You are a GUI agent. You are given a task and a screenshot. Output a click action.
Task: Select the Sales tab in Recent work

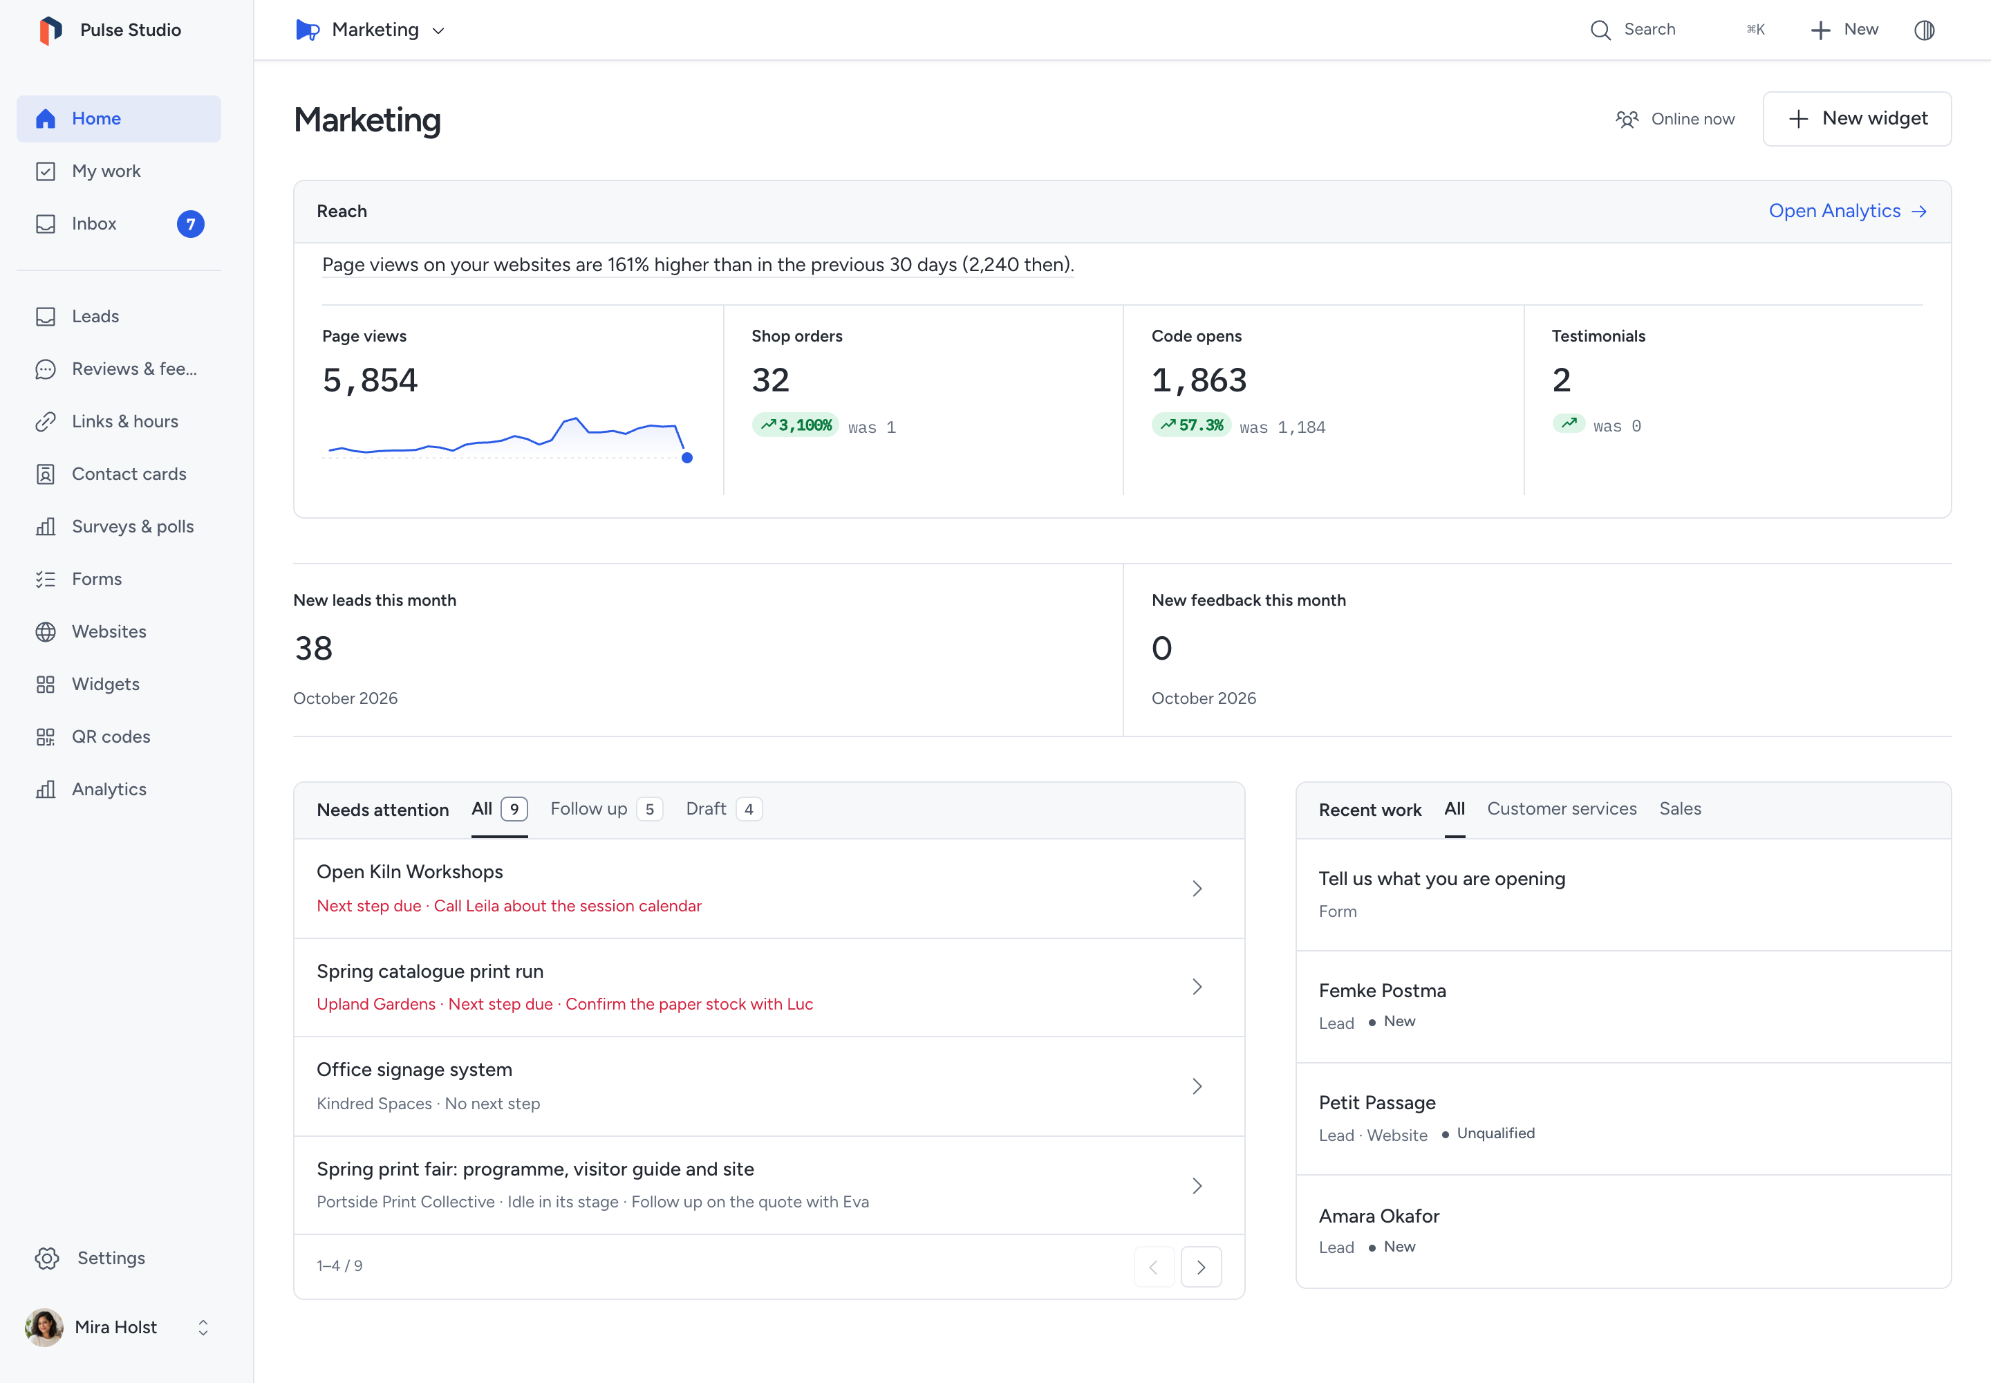tap(1680, 809)
